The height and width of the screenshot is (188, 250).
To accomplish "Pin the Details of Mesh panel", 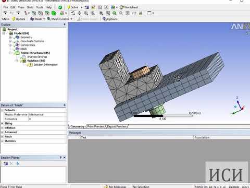I will click(x=65, y=105).
